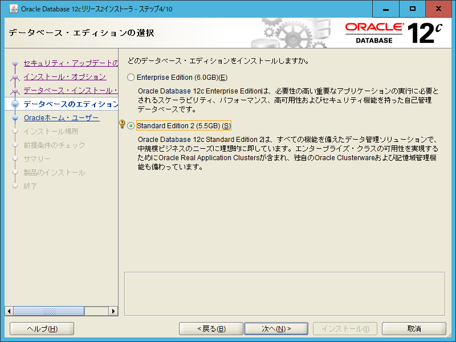Click the right scroll arrow under the step list
This screenshot has width=456, height=342.
tap(113, 311)
